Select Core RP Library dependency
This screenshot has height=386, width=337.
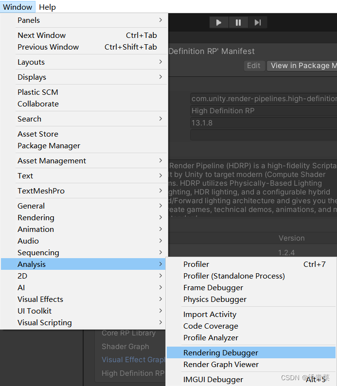point(128,333)
